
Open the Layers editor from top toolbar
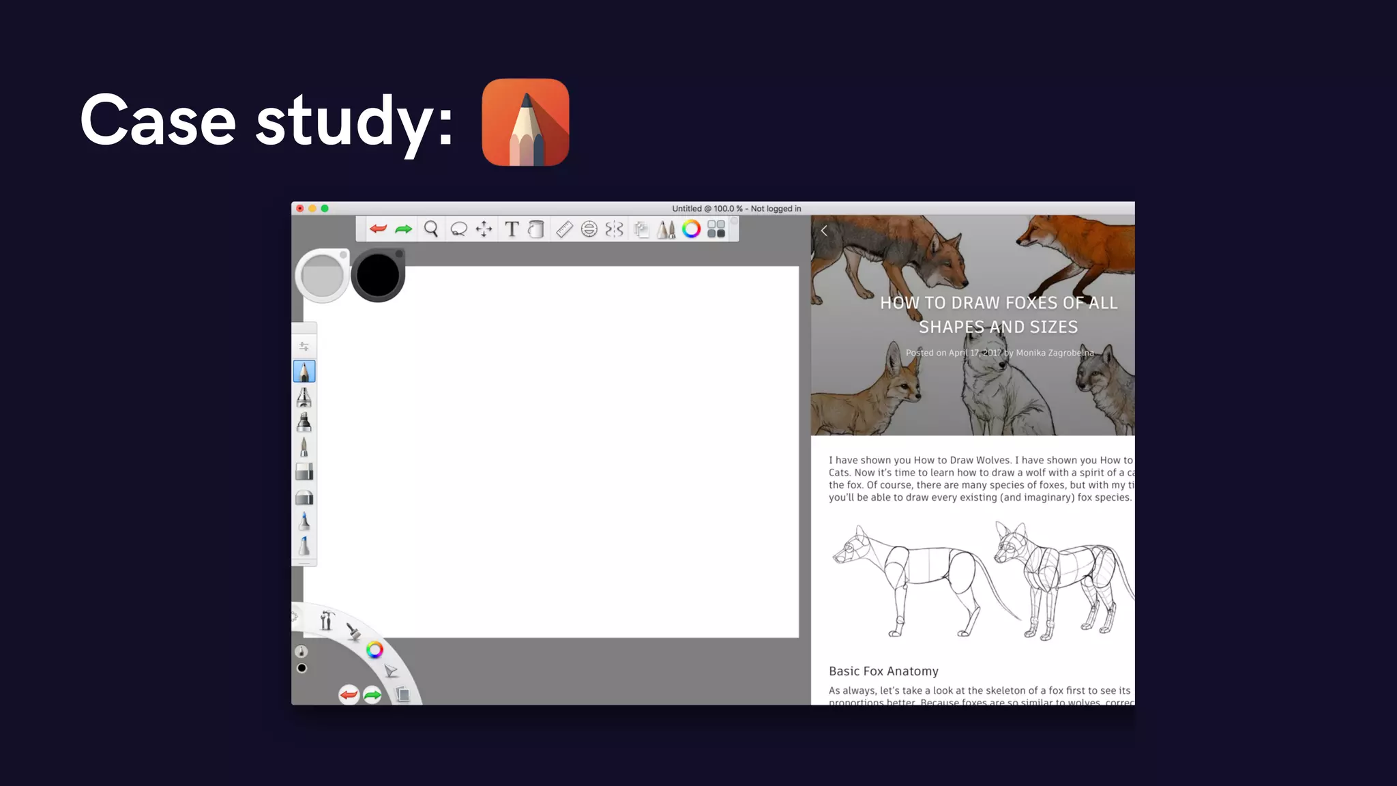click(641, 230)
